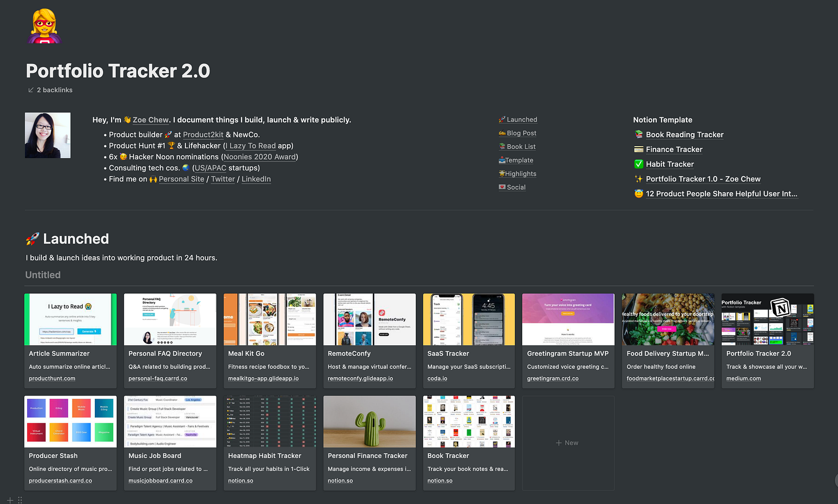Open the 12 Product People Share template link
The height and width of the screenshot is (504, 838).
(721, 194)
